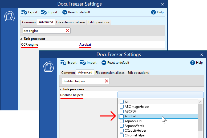207x138 pixels.
Task: Select the OCR engine setting row label
Action: 30,45
